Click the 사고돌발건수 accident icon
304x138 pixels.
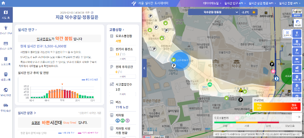112,84
